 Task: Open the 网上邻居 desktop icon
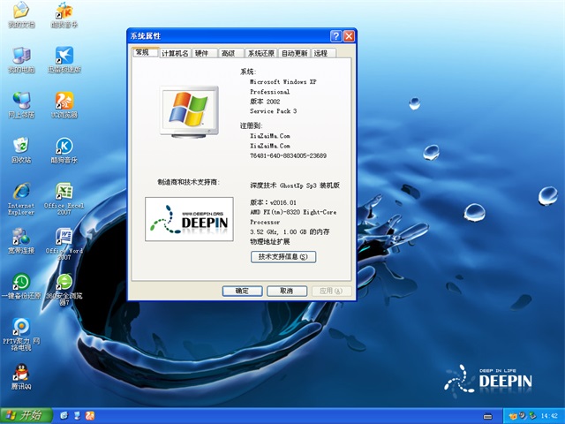click(19, 100)
